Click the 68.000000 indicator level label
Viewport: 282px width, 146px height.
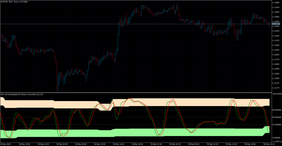pos(277,110)
